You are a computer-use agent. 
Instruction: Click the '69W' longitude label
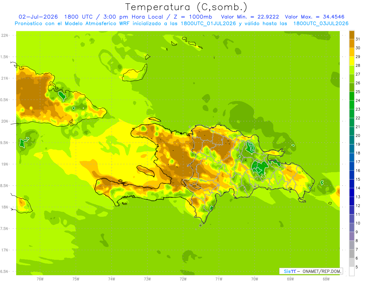click(x=290, y=279)
